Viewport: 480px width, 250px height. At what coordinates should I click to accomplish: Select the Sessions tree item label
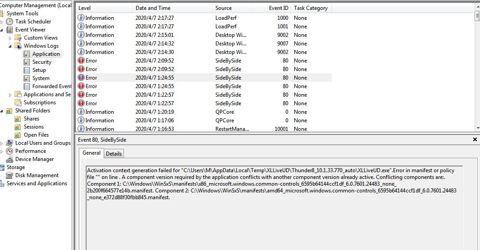(34, 127)
